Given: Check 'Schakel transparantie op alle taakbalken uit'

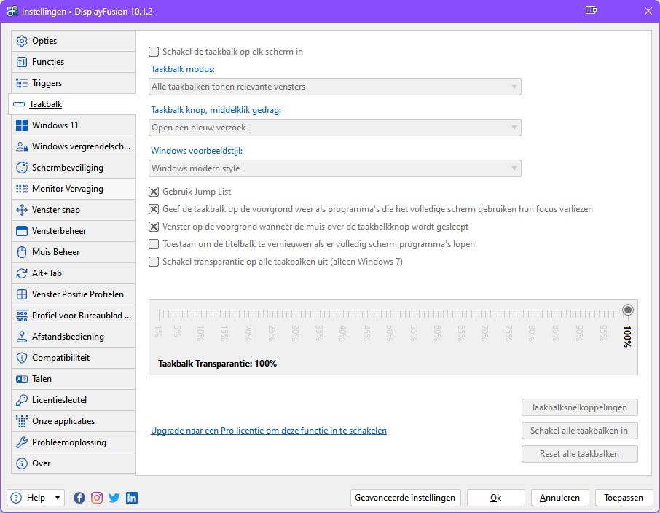Looking at the screenshot, I should click(x=154, y=262).
